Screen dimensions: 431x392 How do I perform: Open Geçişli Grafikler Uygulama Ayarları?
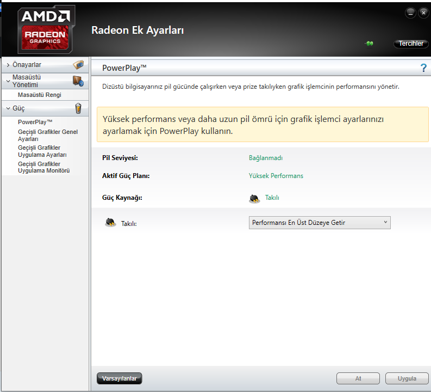click(x=42, y=151)
